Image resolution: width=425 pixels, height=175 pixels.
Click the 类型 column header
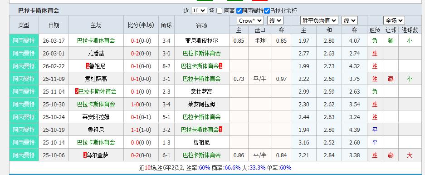point(24,25)
